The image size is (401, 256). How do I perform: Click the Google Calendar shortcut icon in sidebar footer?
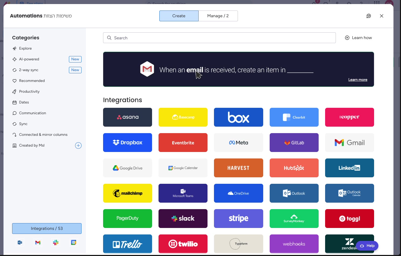pos(73,243)
